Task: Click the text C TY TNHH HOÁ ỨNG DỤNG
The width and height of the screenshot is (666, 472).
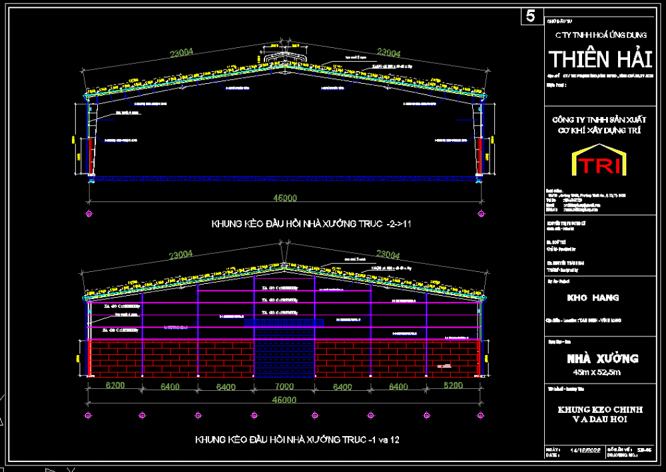Action: tap(601, 35)
